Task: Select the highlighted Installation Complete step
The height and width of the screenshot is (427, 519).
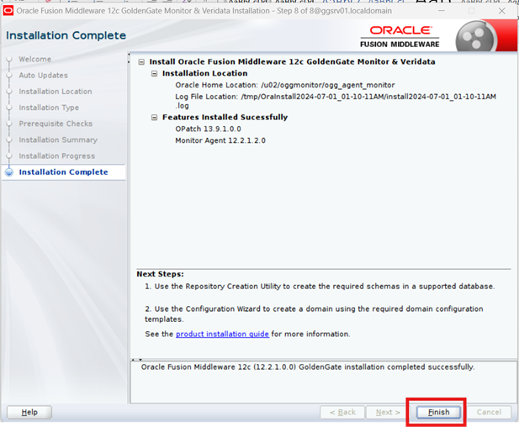Action: click(63, 172)
